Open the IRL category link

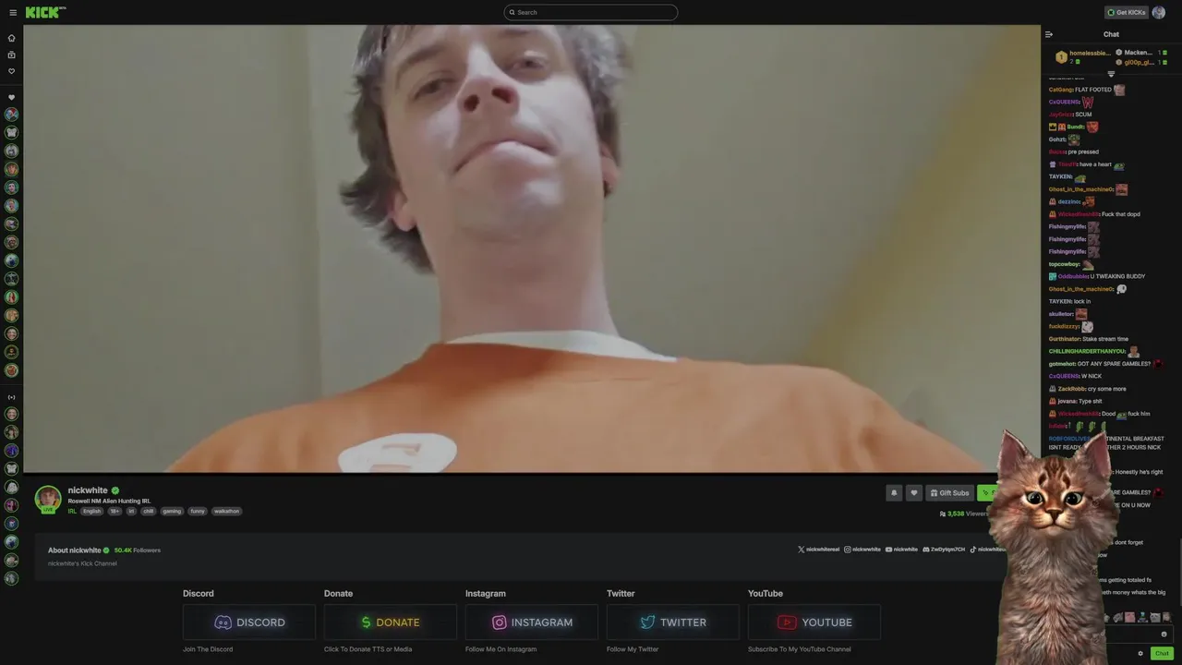click(x=72, y=511)
